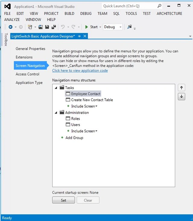Click the Open File toolbar icon
Viewport: 193px width, 221px height.
(40, 27)
